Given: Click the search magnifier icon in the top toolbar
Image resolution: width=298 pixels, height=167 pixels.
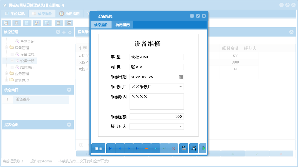Looking at the screenshot, I should point(6,23).
